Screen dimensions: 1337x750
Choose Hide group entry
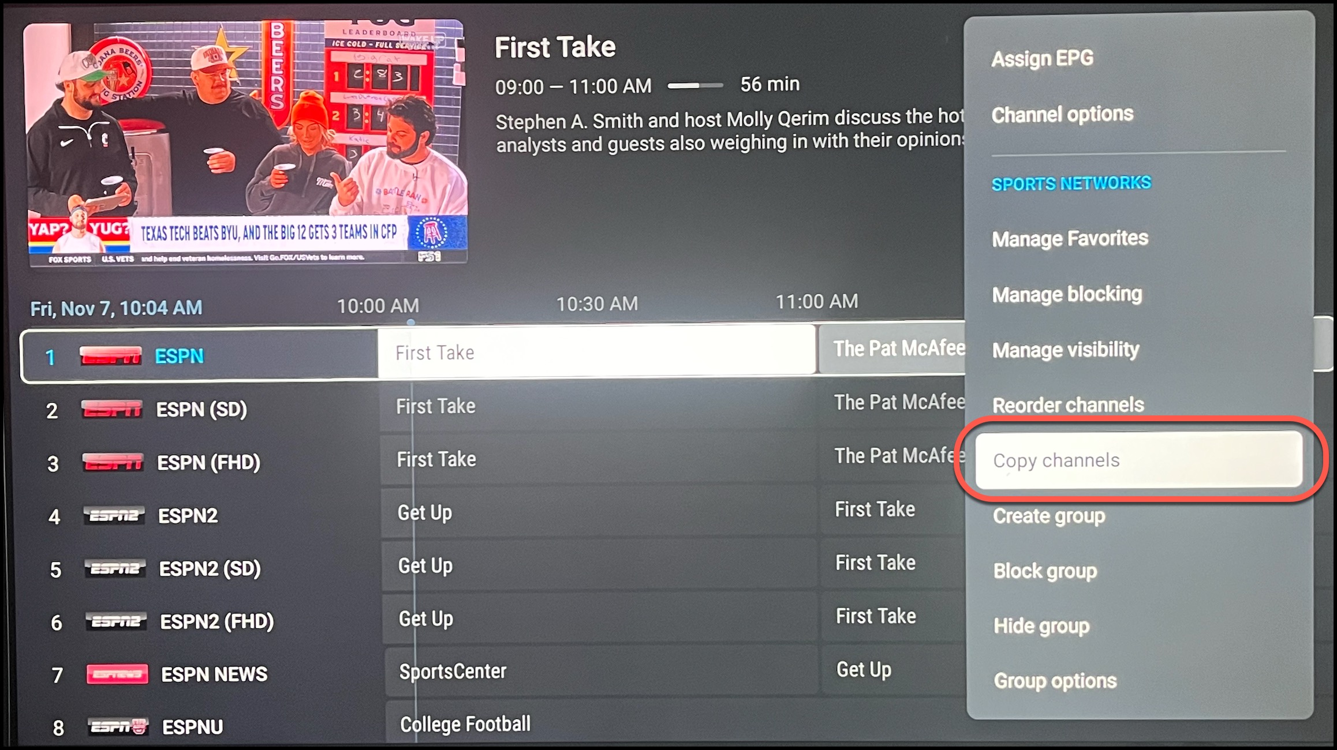click(1041, 626)
